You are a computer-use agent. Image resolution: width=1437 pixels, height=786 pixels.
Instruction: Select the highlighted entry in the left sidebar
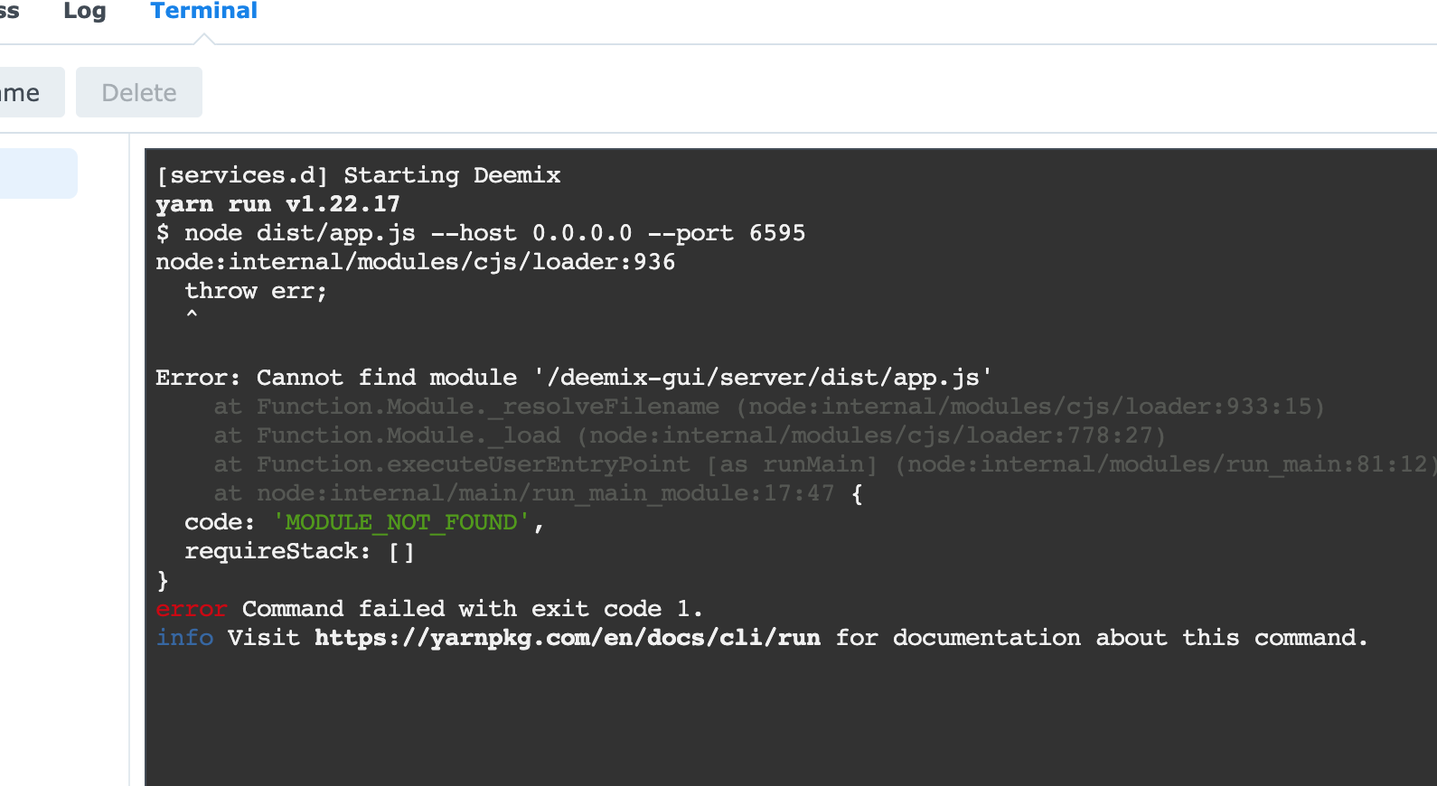click(36, 173)
